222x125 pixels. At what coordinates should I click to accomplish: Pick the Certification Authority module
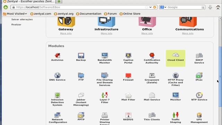click(x=152, y=58)
